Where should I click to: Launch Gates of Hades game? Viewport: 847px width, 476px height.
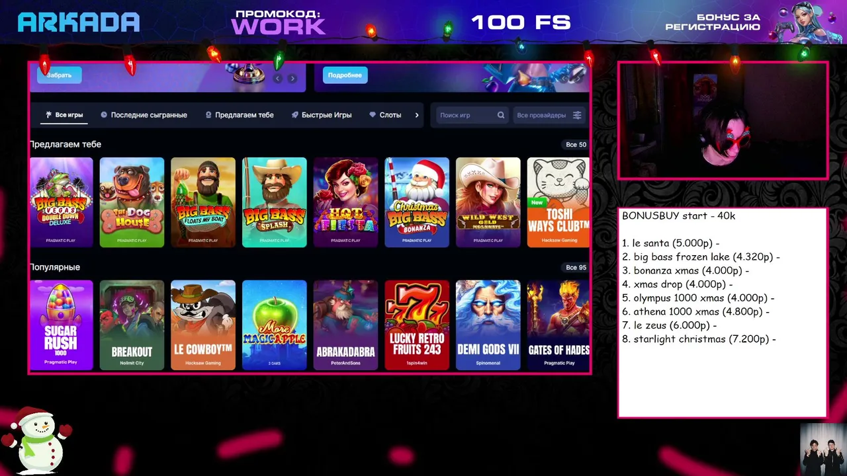pyautogui.click(x=558, y=325)
